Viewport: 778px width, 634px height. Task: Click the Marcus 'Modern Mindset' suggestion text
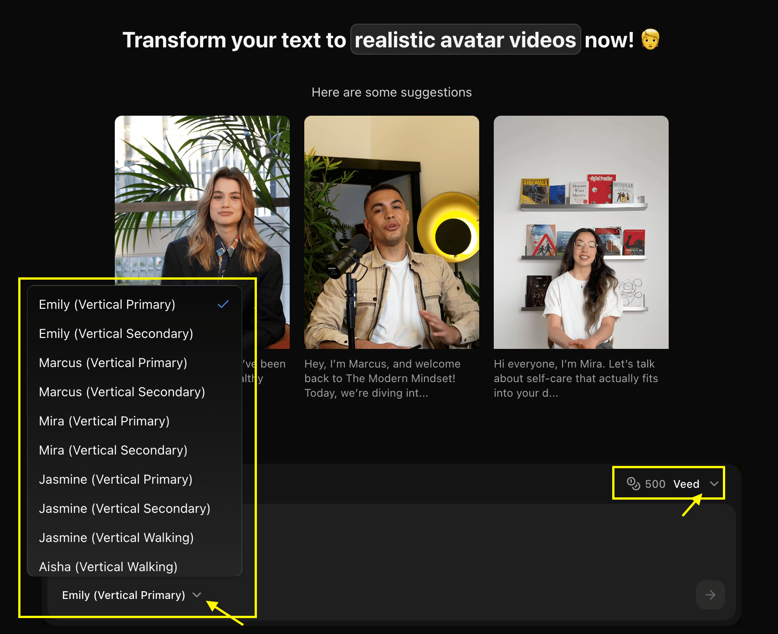point(383,378)
